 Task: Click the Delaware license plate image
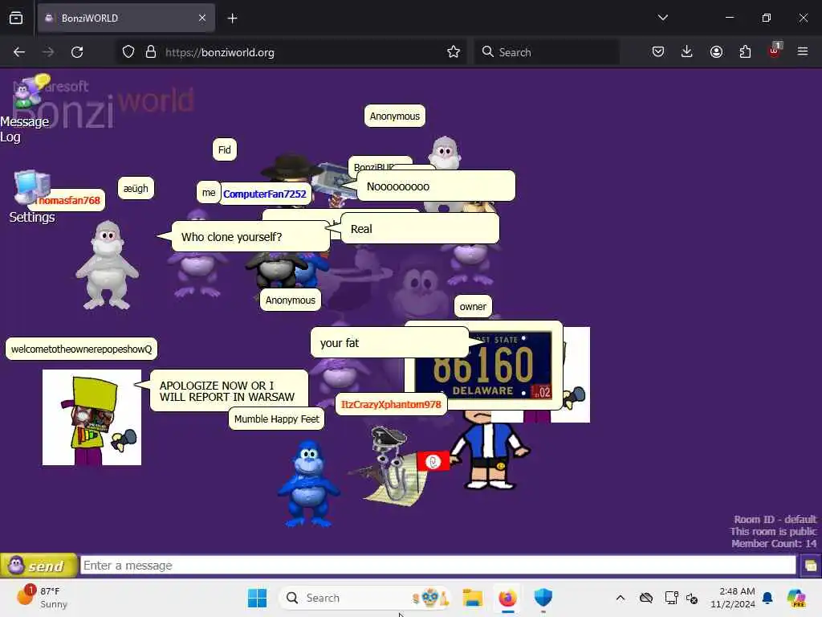[483, 366]
